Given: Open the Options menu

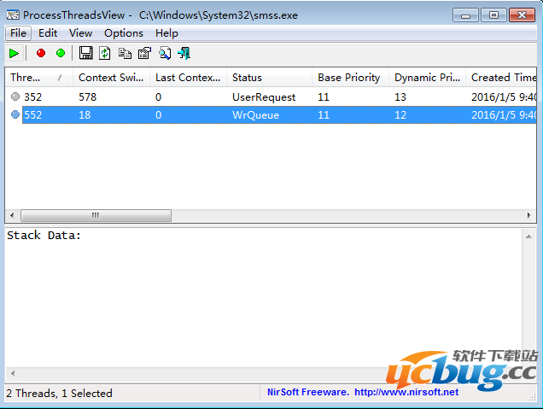Looking at the screenshot, I should point(124,32).
